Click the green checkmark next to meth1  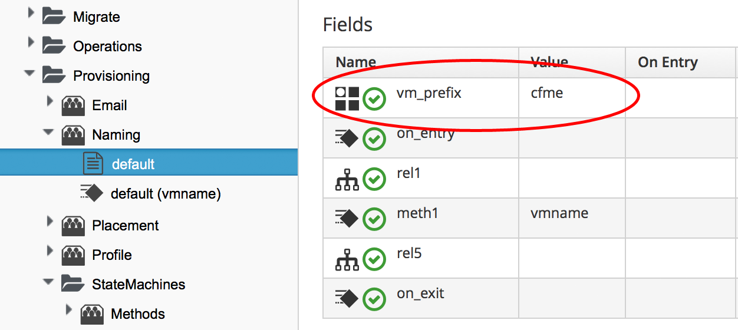(374, 219)
